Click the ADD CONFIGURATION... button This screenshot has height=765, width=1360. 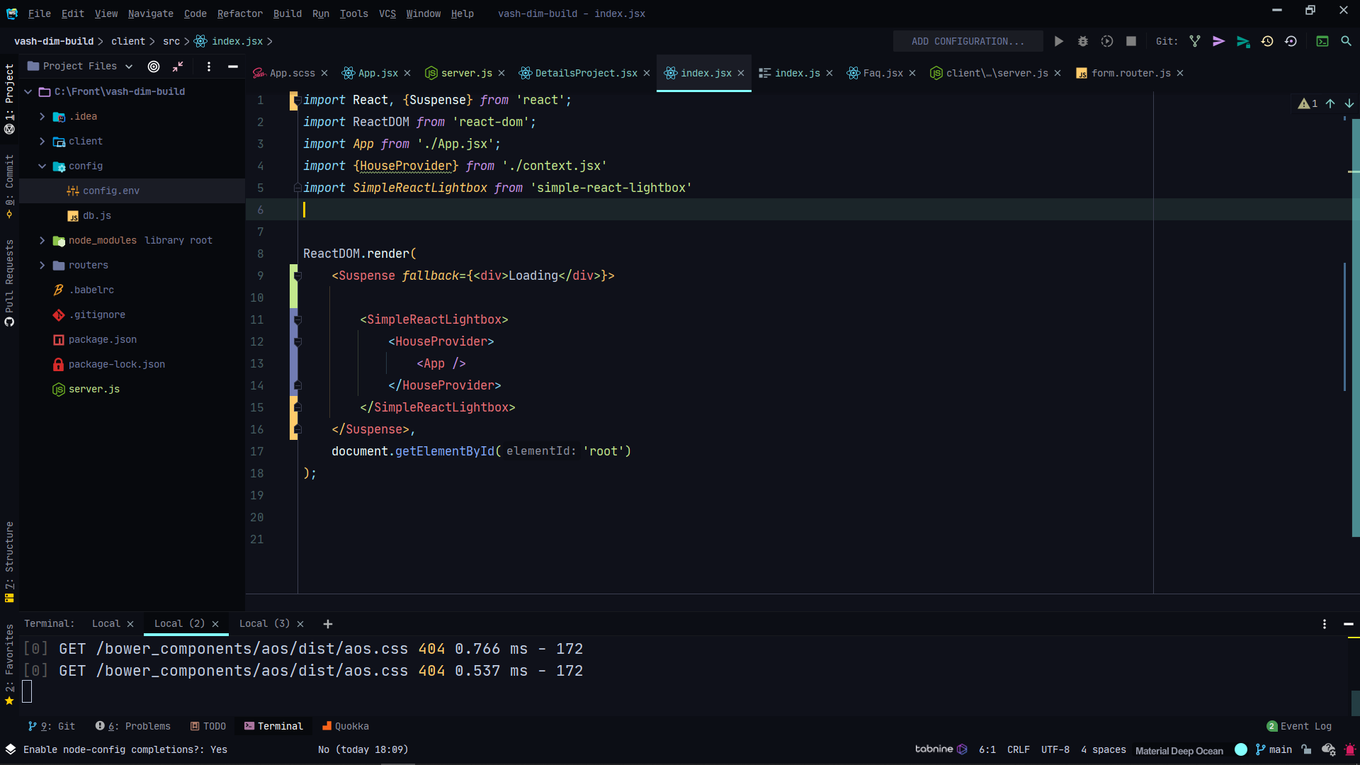[968, 41]
